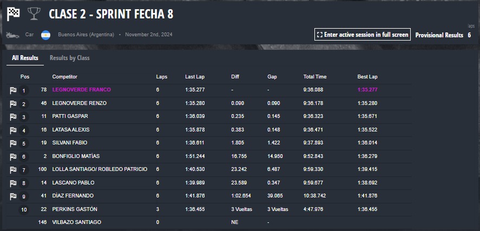Image resolution: width=480 pixels, height=231 pixels.
Task: Select the All Results tab
Action: click(25, 58)
